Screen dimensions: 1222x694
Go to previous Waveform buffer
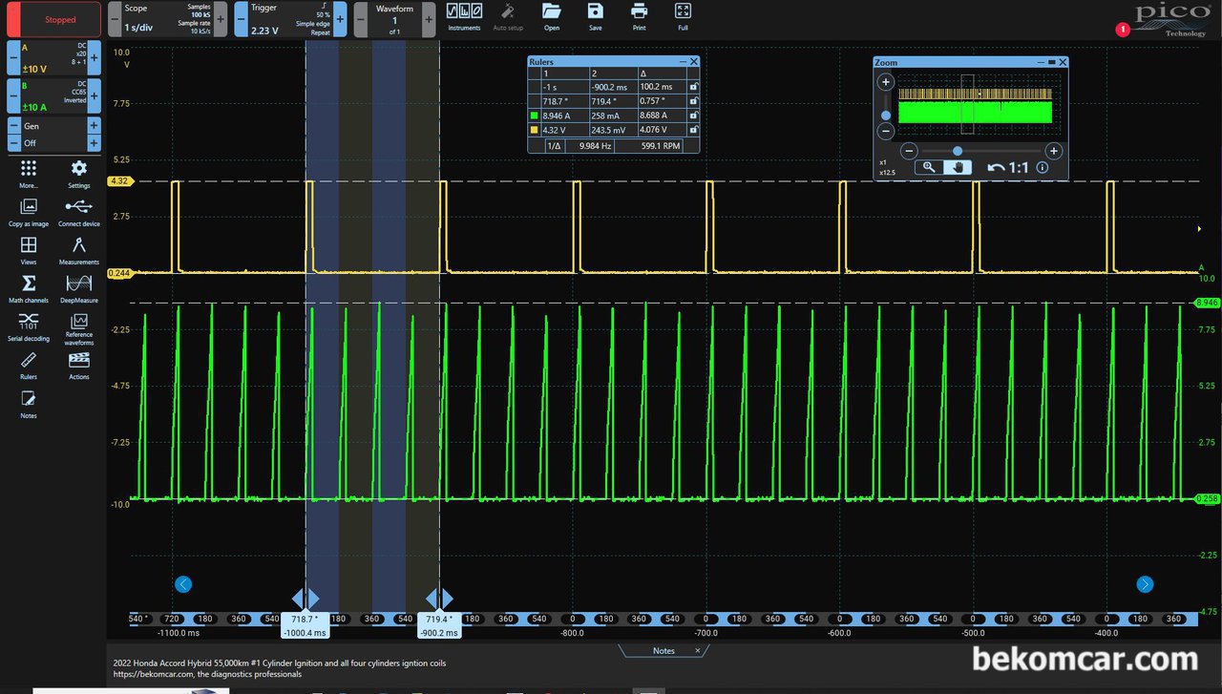(x=360, y=19)
